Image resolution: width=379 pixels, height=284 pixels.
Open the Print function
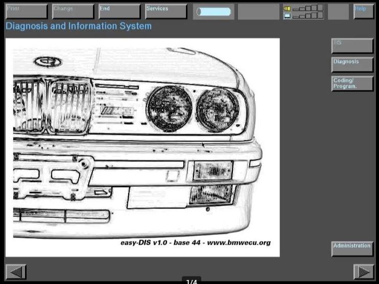tap(27, 11)
